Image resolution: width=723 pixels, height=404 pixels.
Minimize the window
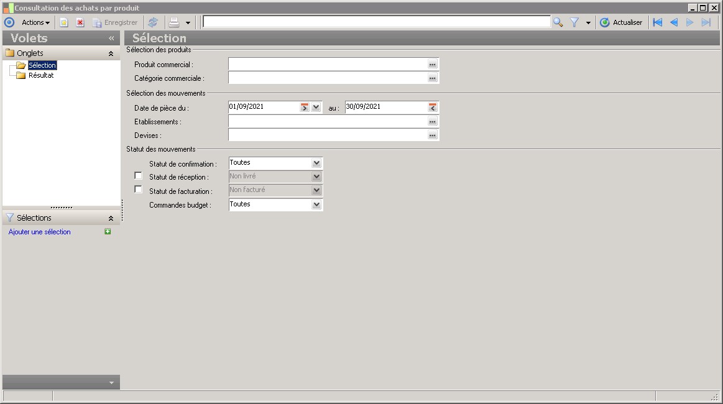pos(693,8)
